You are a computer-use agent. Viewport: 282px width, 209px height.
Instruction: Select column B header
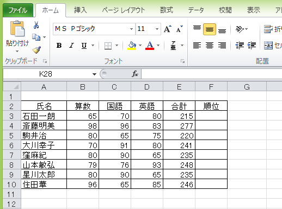pyautogui.click(x=83, y=87)
